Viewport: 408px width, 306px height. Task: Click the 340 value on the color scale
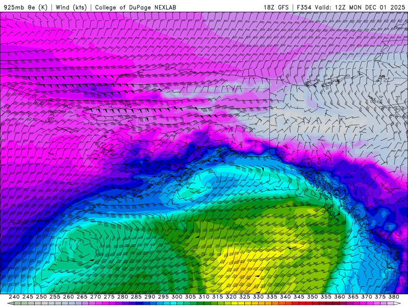285,297
